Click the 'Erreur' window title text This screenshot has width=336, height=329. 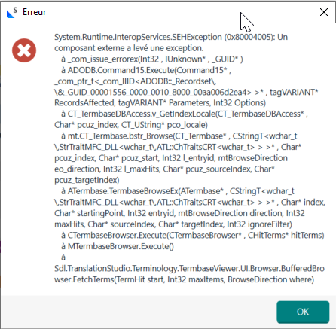point(35,12)
